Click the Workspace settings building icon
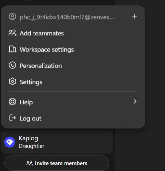165x171 pixels. pyautogui.click(x=12, y=49)
